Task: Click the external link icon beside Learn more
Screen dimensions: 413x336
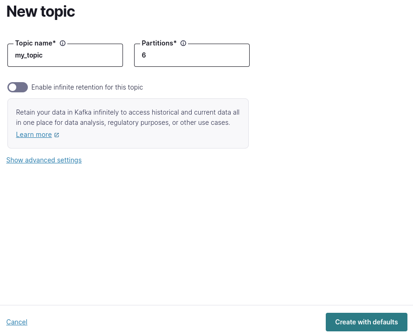Action: [x=57, y=135]
